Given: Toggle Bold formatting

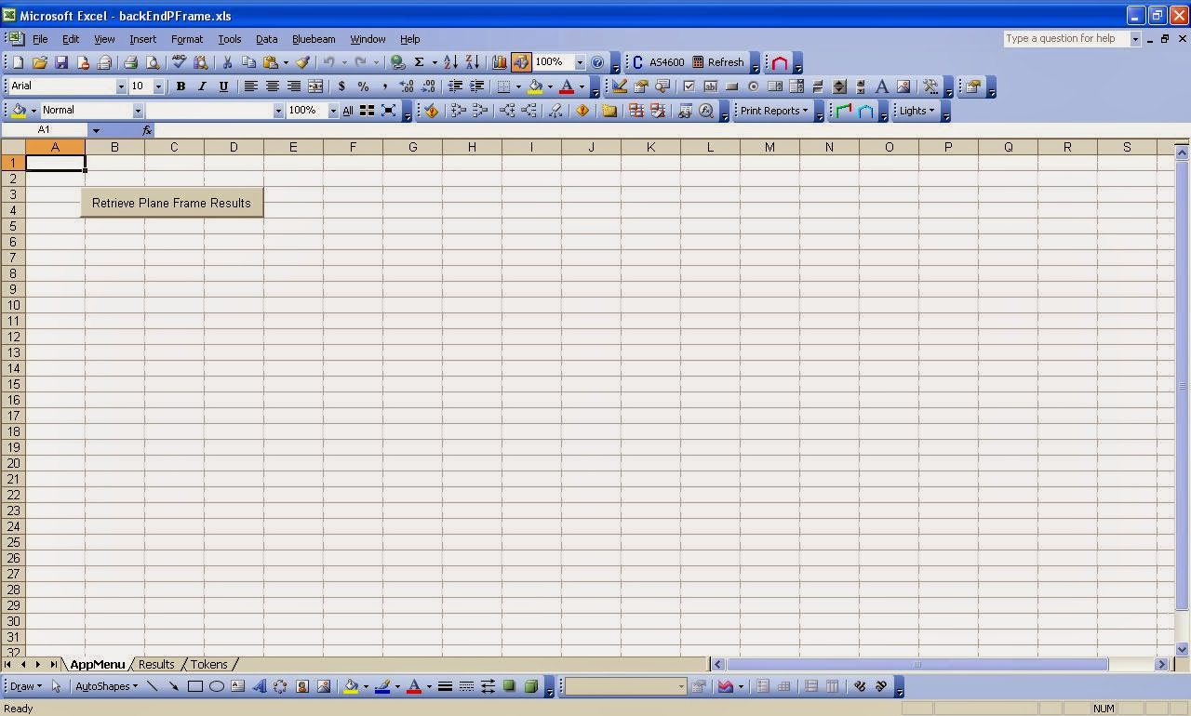Looking at the screenshot, I should 181,86.
